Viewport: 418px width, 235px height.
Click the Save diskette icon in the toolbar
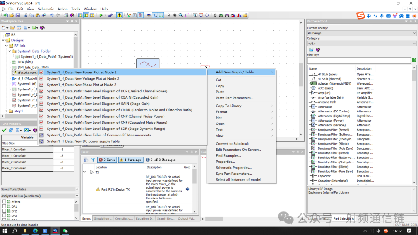[17, 15]
